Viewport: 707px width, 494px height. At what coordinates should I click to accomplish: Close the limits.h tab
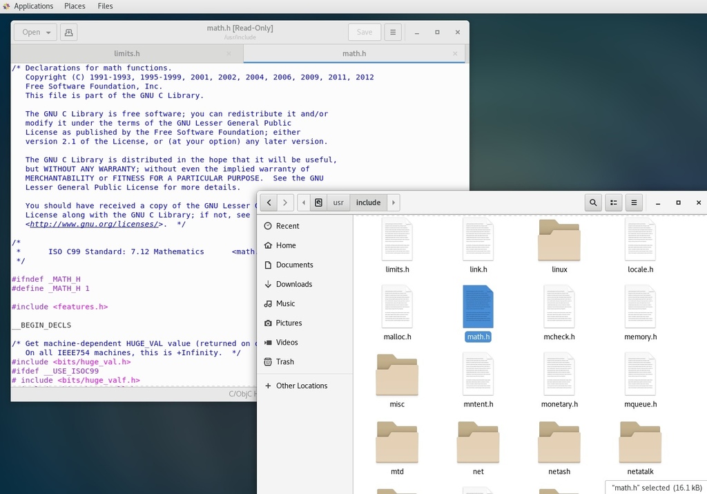coord(228,53)
